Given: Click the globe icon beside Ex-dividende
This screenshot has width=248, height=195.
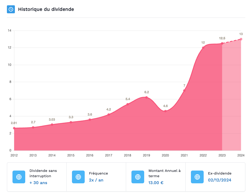Looking at the screenshot, I should [197, 177].
